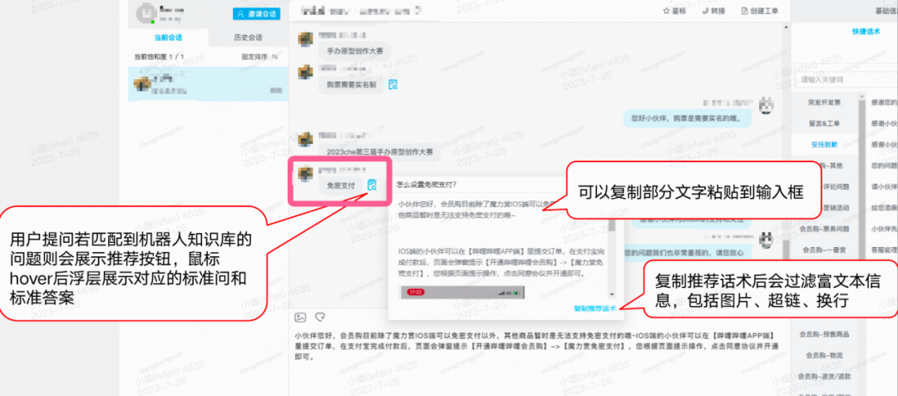Click quick phrase starting 客服能理
Screen dimensions: 898x396
tap(884, 250)
